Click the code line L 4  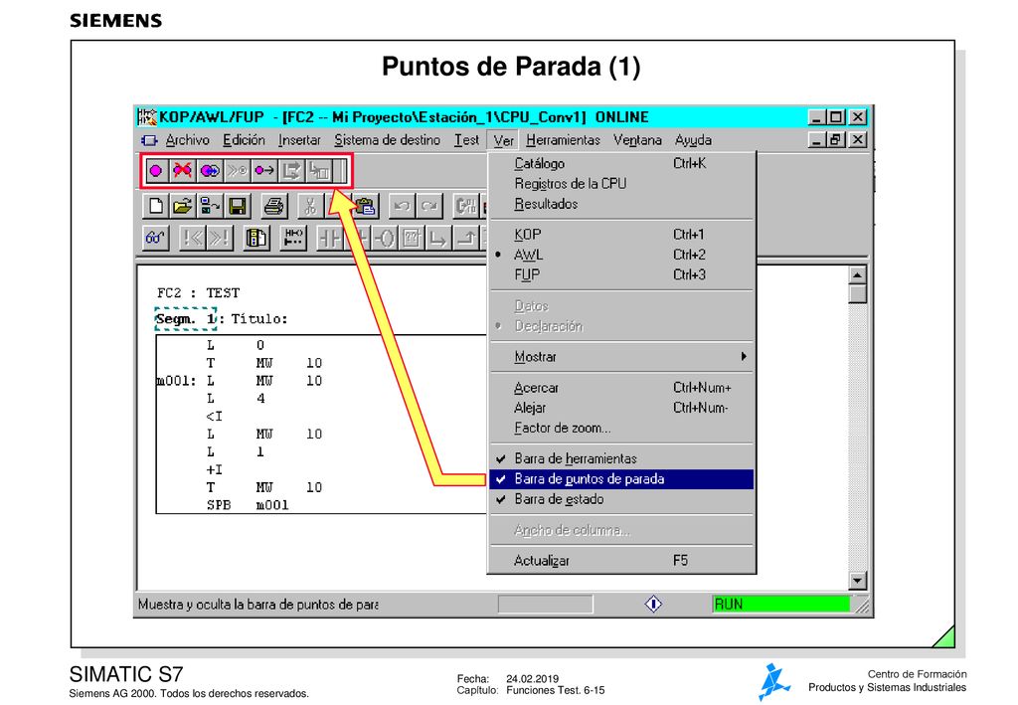click(x=236, y=399)
